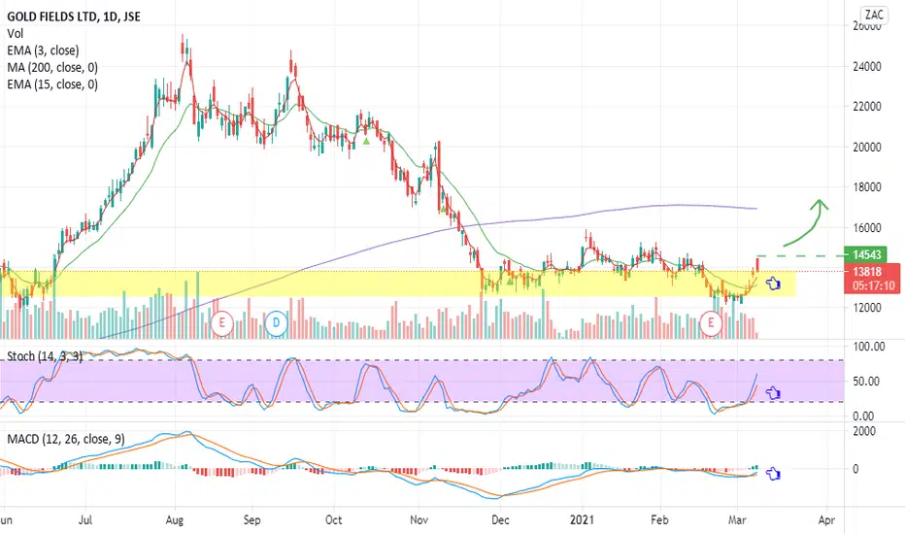The width and height of the screenshot is (905, 534).
Task: Select the MA (200, close, 0) indicator legend
Action: pyautogui.click(x=52, y=68)
